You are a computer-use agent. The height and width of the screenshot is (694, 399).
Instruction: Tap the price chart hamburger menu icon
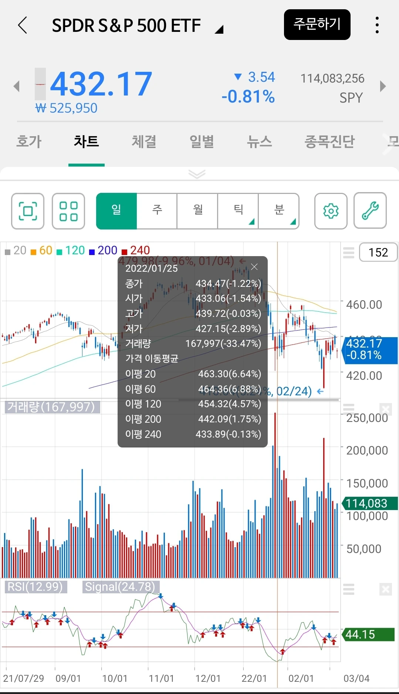point(349,252)
